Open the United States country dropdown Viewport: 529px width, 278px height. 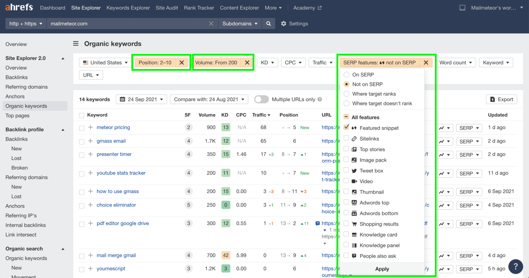[x=105, y=63]
